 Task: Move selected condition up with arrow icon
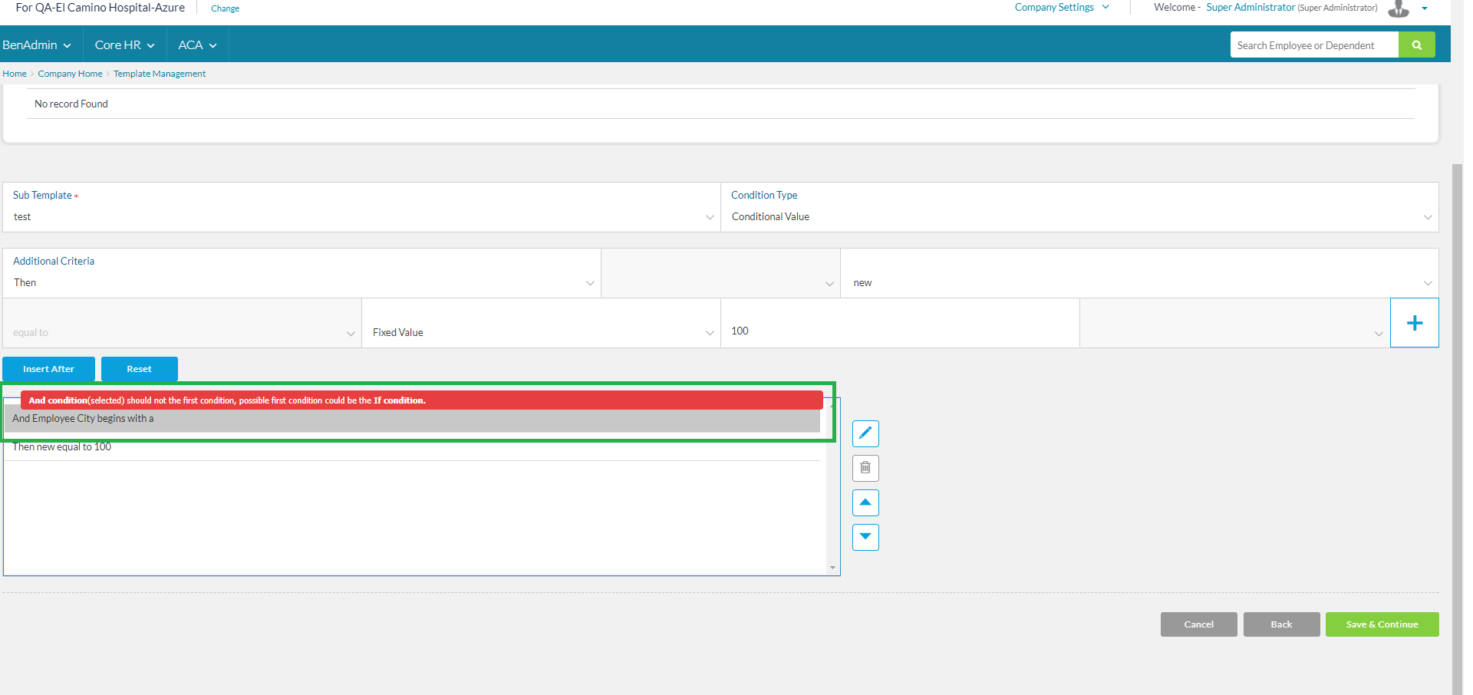point(865,502)
